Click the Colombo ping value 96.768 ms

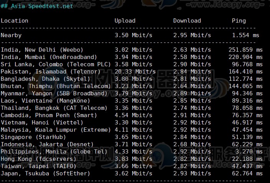click(x=247, y=64)
